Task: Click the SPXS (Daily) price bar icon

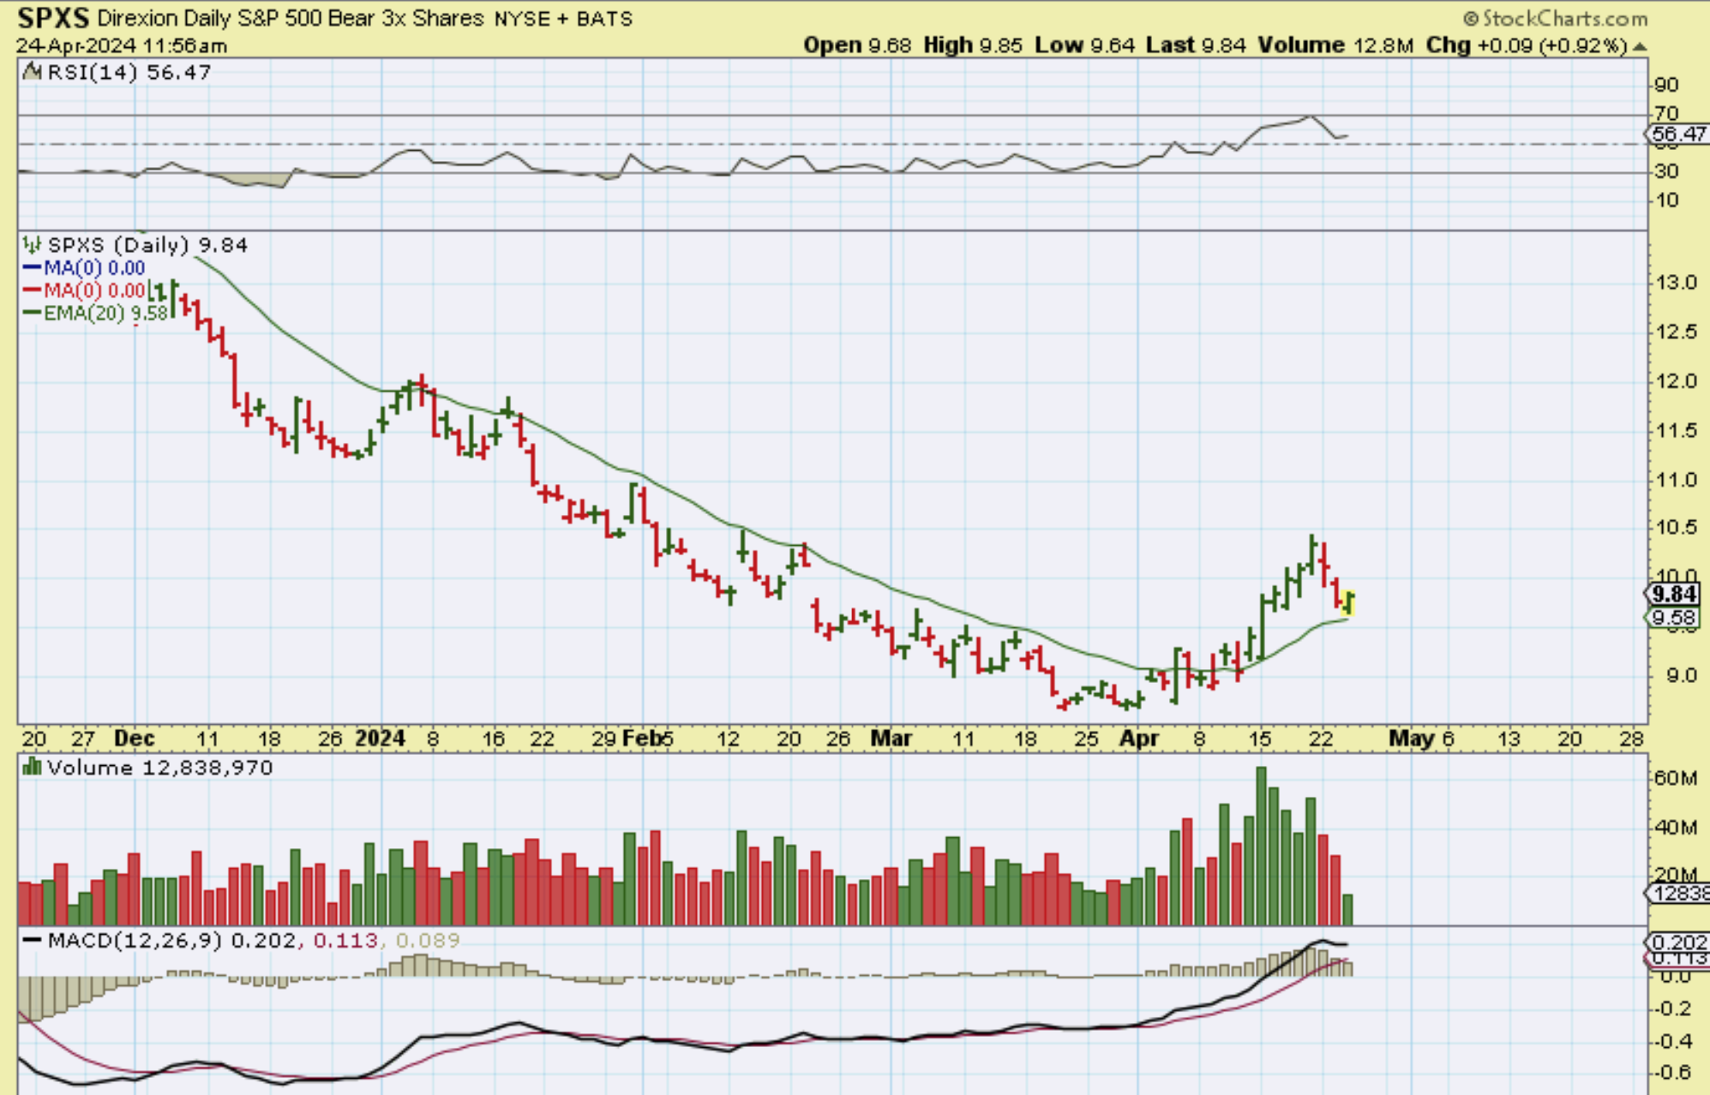Action: pos(33,246)
